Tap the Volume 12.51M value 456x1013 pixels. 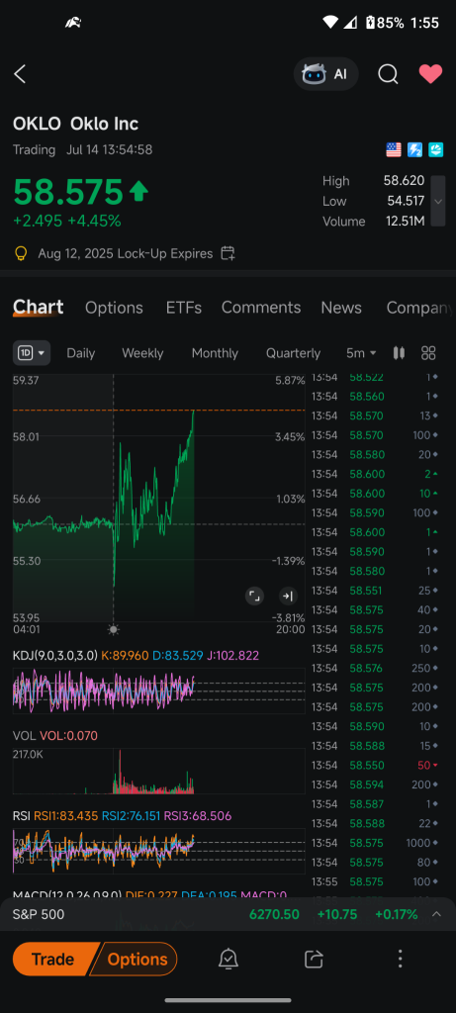click(x=405, y=221)
